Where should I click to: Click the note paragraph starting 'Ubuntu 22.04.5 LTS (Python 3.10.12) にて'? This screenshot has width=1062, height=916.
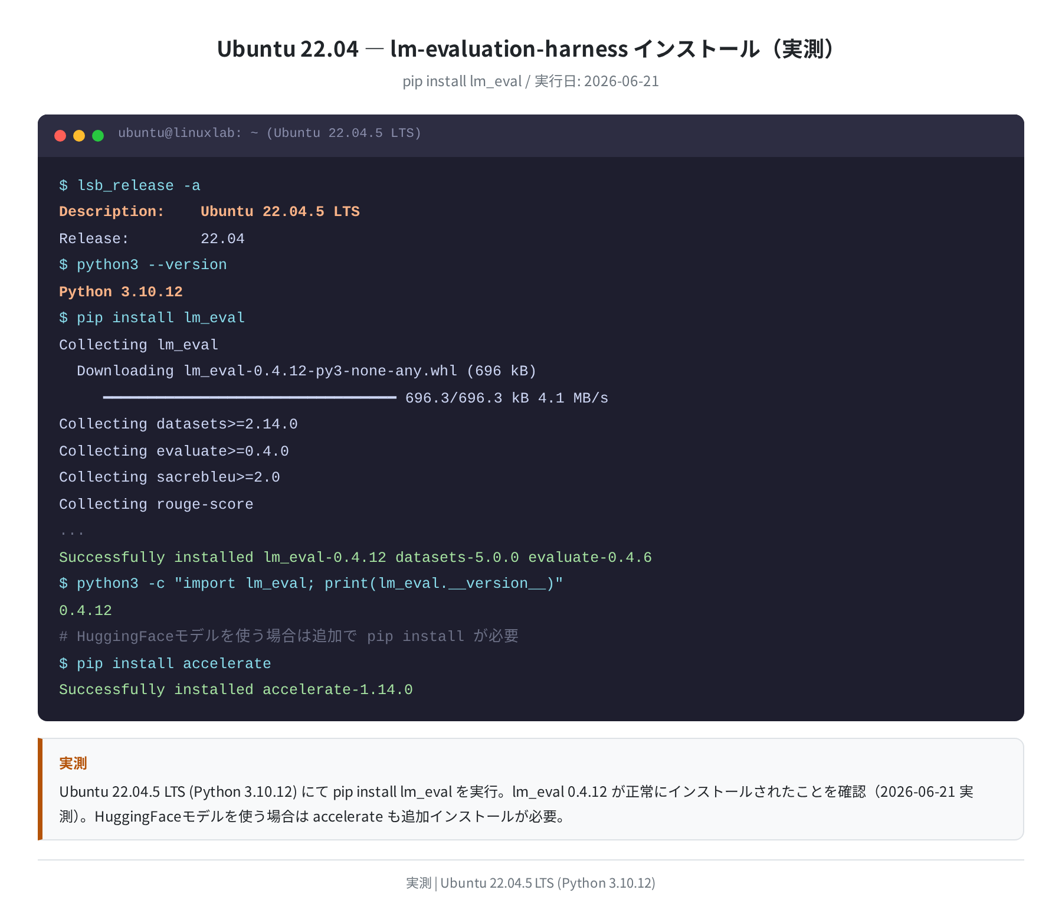click(516, 804)
